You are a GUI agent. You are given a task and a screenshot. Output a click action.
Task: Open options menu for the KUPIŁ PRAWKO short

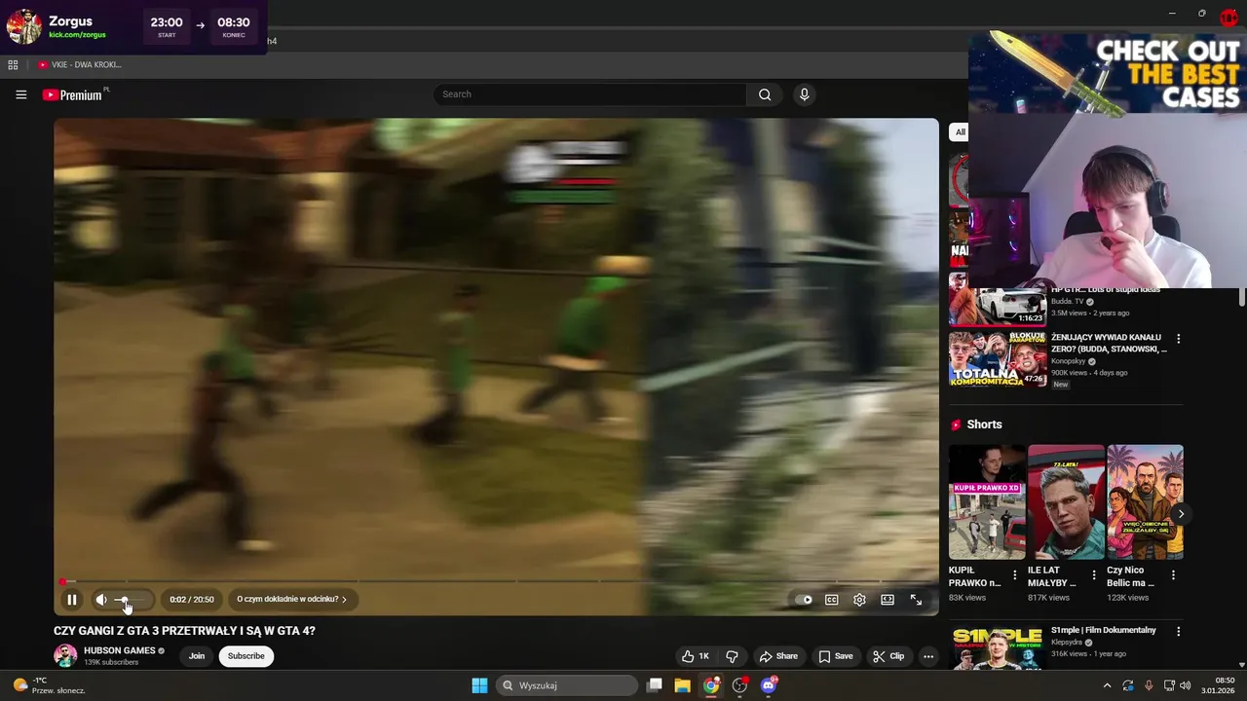coord(1015,575)
